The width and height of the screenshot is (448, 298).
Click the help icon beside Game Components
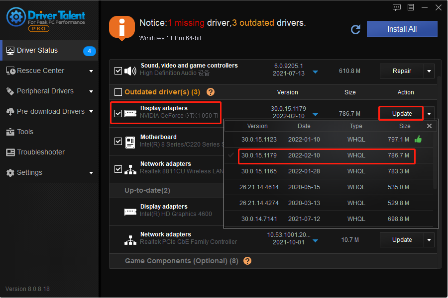pos(247,261)
